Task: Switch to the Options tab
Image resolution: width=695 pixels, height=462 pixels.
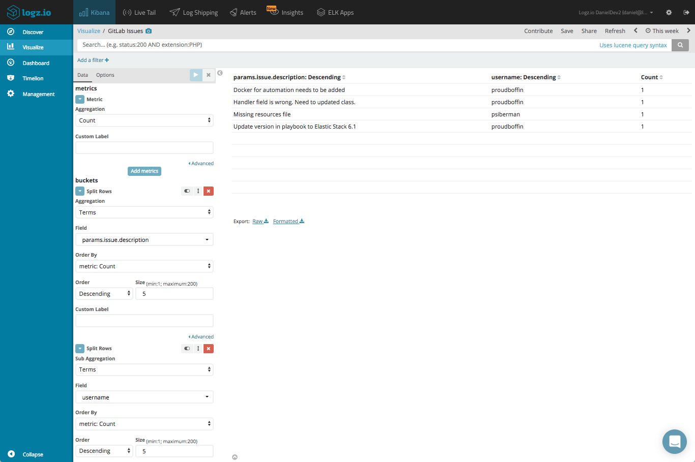Action: tap(105, 75)
